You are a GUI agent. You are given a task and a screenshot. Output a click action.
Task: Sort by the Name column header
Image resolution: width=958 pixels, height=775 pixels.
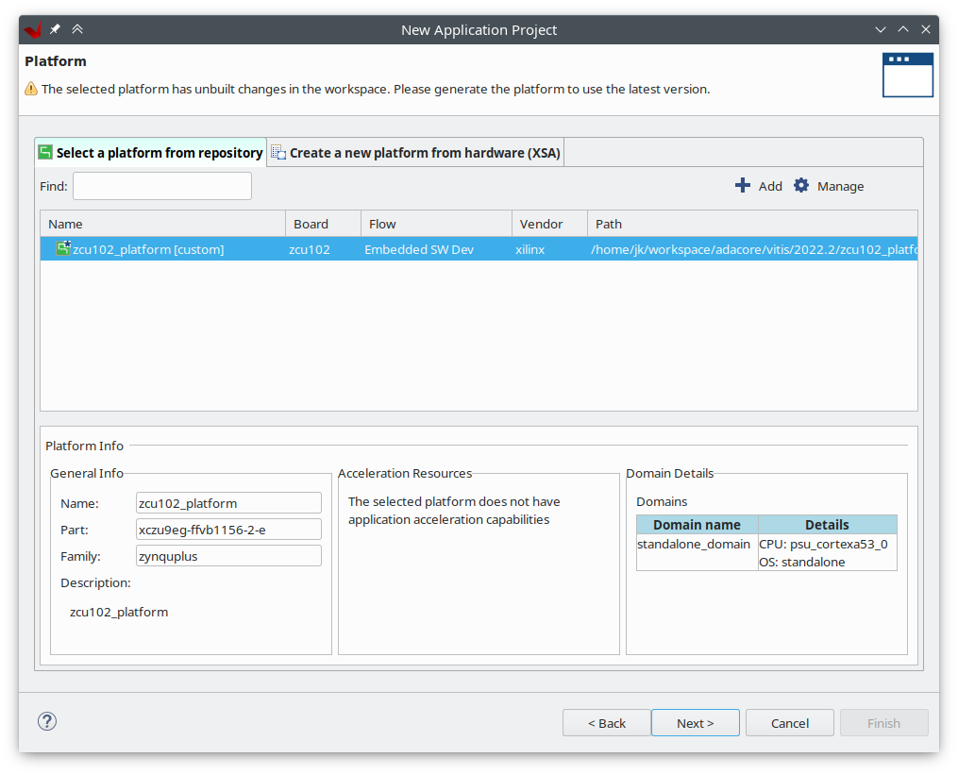(x=163, y=224)
